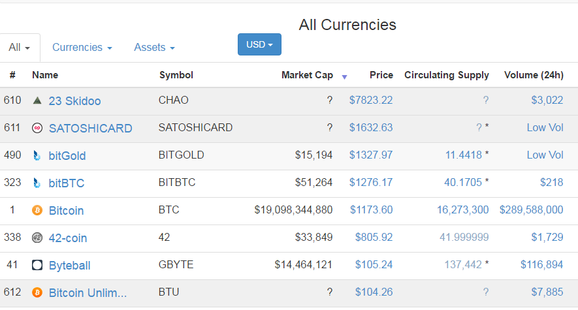Click the orange Bitcoin logo icon

coord(37,210)
